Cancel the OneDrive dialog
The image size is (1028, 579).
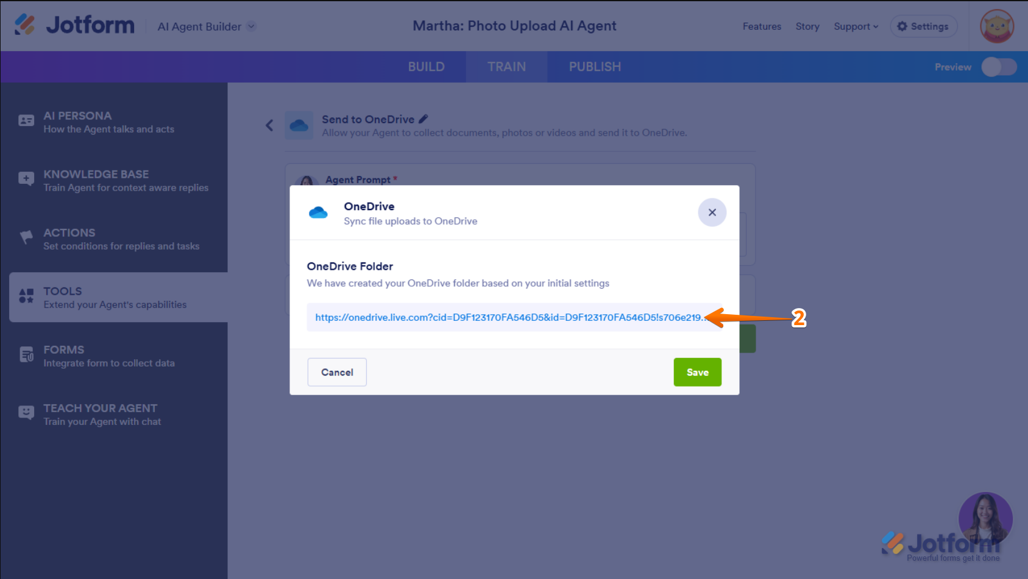coord(337,372)
